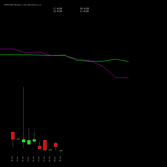Select the small red candle above 17 Jan
Image resolution: width=167 pixels, height=167 pixels.
click(40, 147)
